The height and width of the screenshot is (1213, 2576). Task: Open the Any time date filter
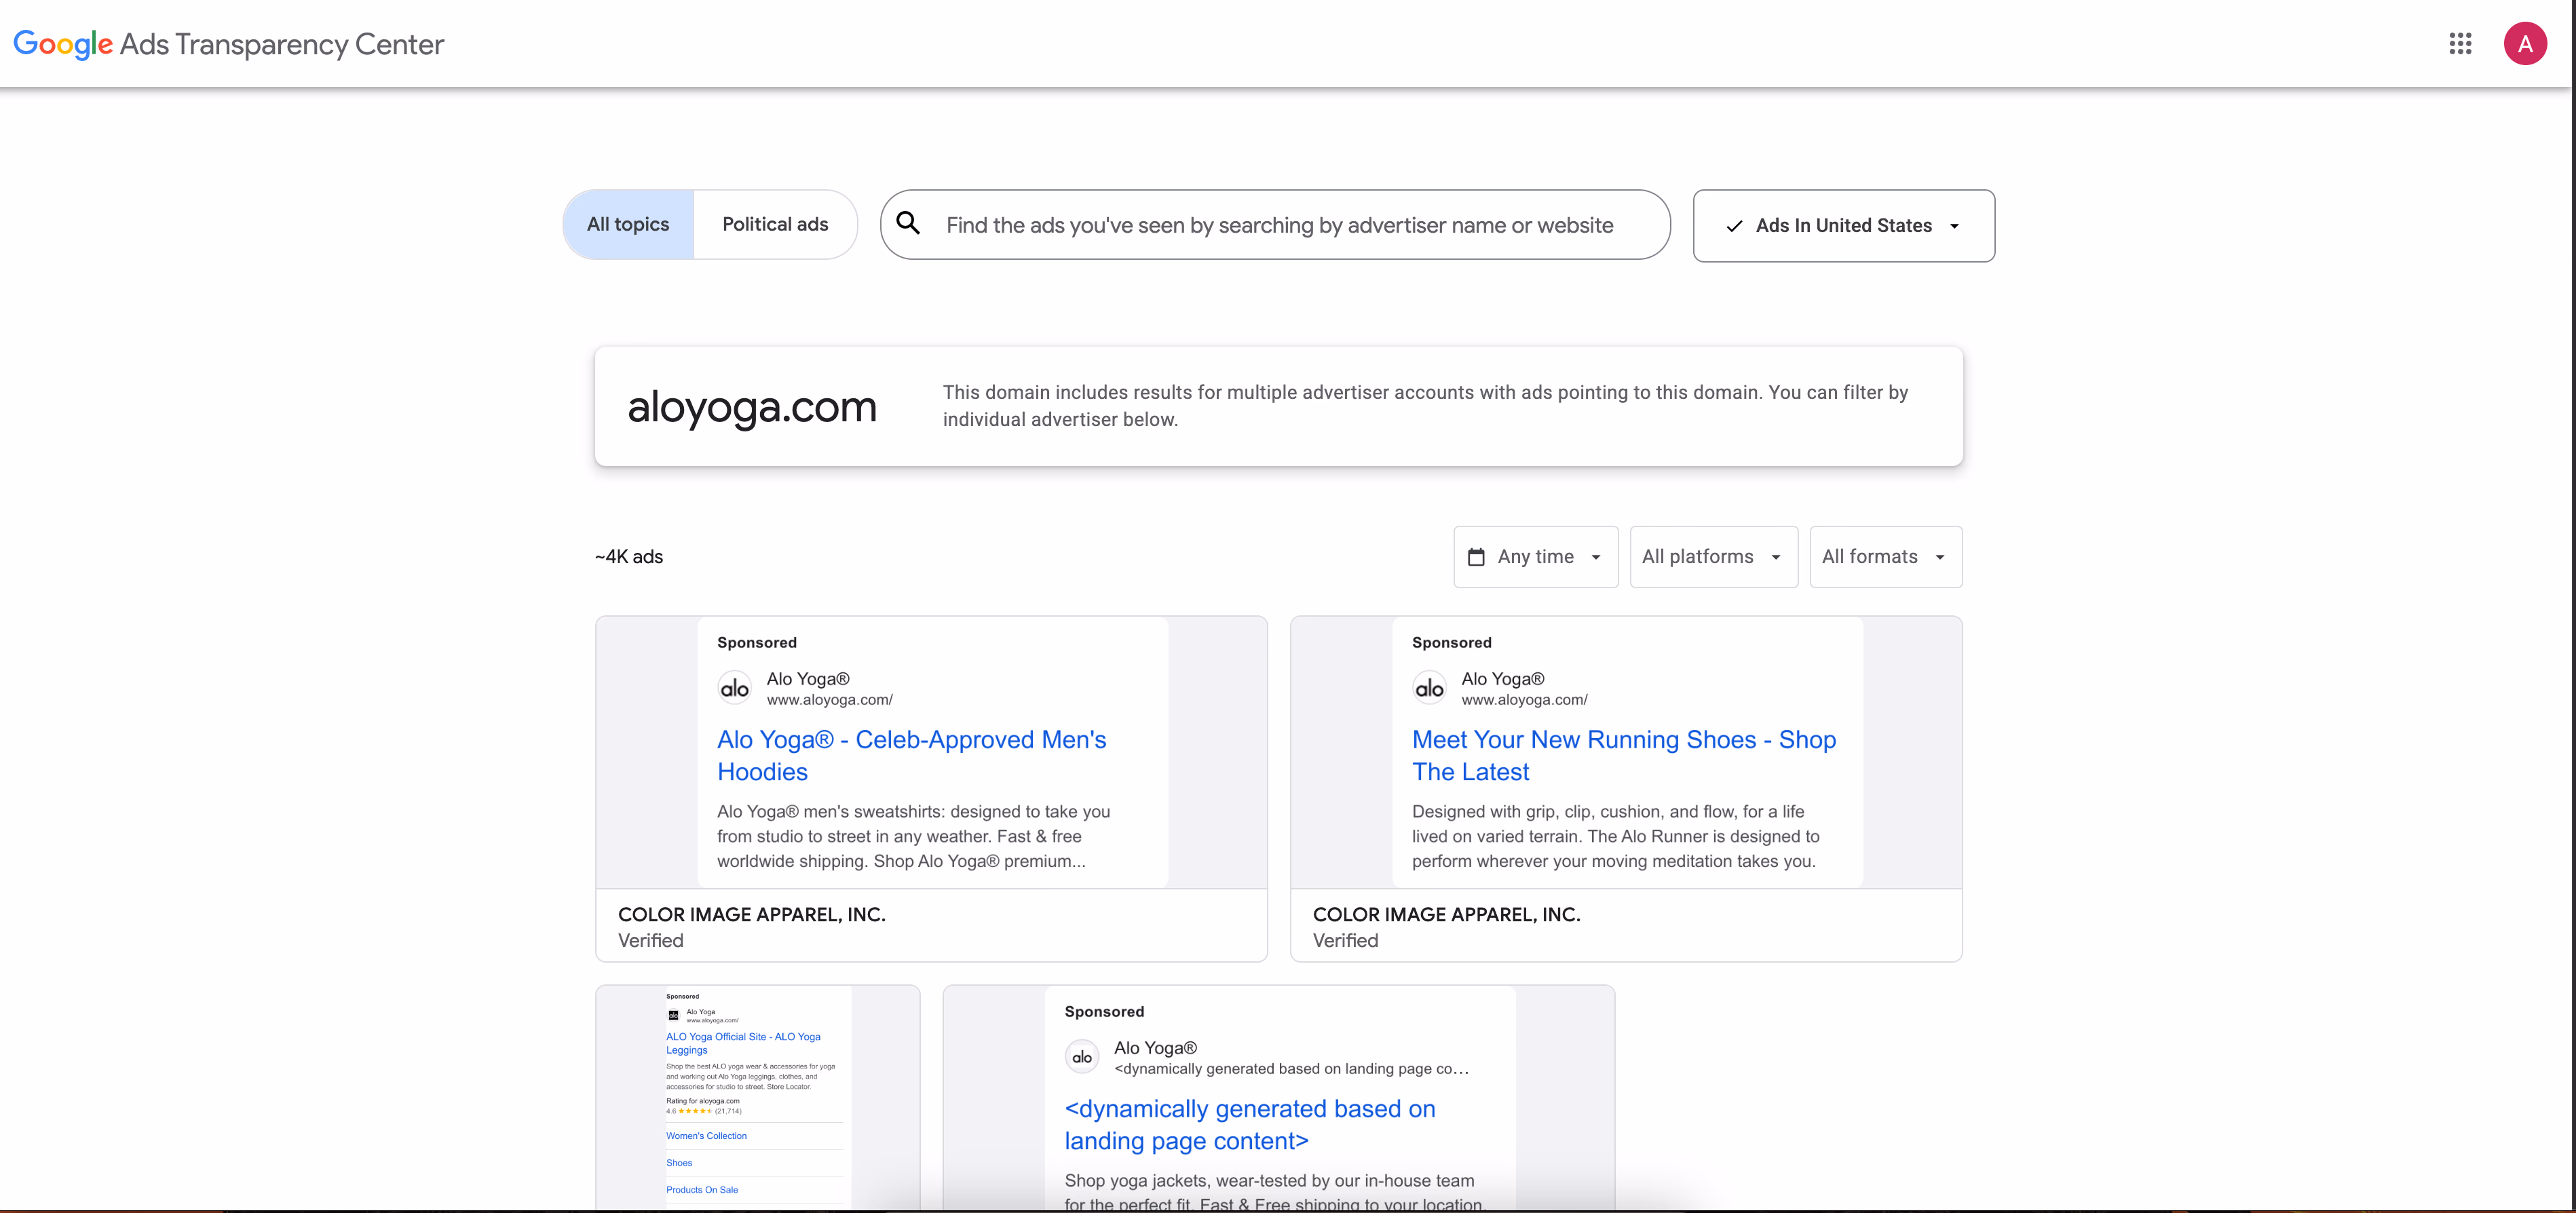tap(1535, 556)
